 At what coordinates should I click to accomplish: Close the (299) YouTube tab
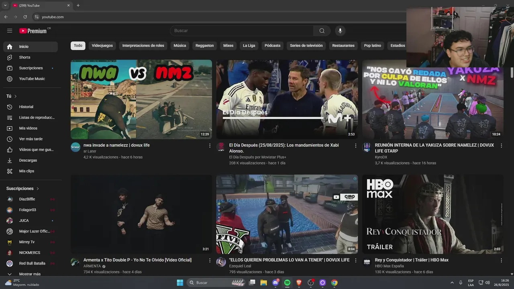coord(68,5)
